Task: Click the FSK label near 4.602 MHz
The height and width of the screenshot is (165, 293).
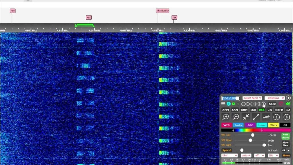Action: click(13, 11)
